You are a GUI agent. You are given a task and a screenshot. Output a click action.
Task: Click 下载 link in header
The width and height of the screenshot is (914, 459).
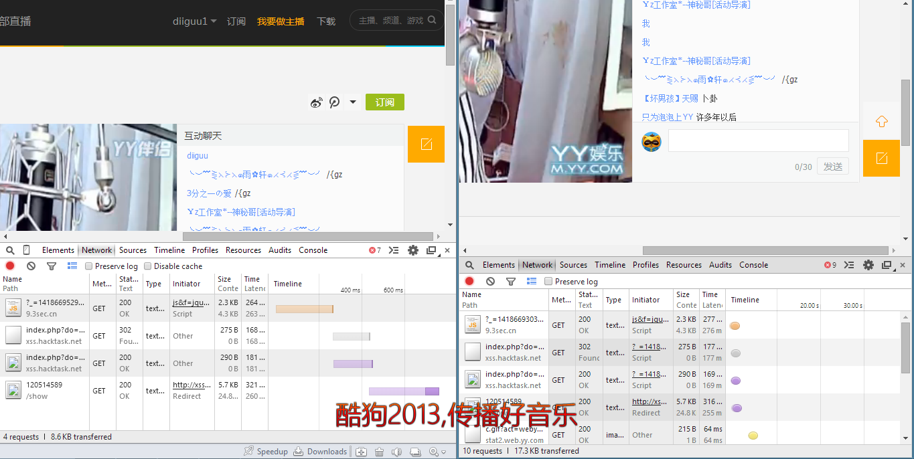pos(326,21)
